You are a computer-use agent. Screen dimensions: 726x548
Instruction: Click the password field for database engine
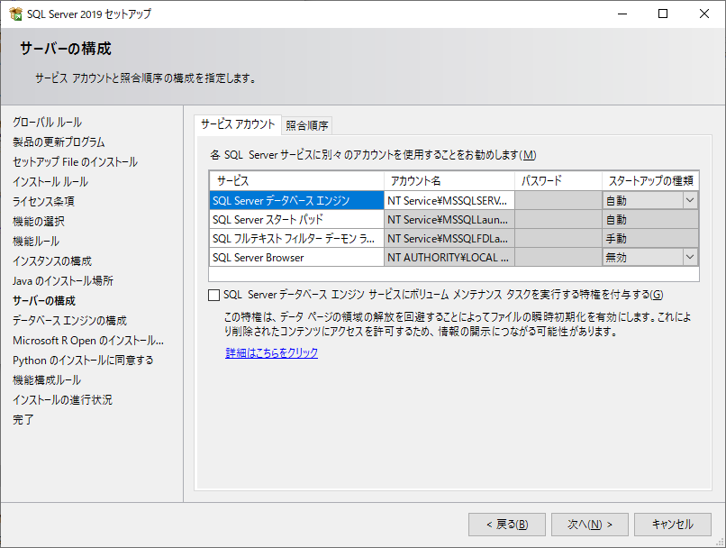[558, 201]
